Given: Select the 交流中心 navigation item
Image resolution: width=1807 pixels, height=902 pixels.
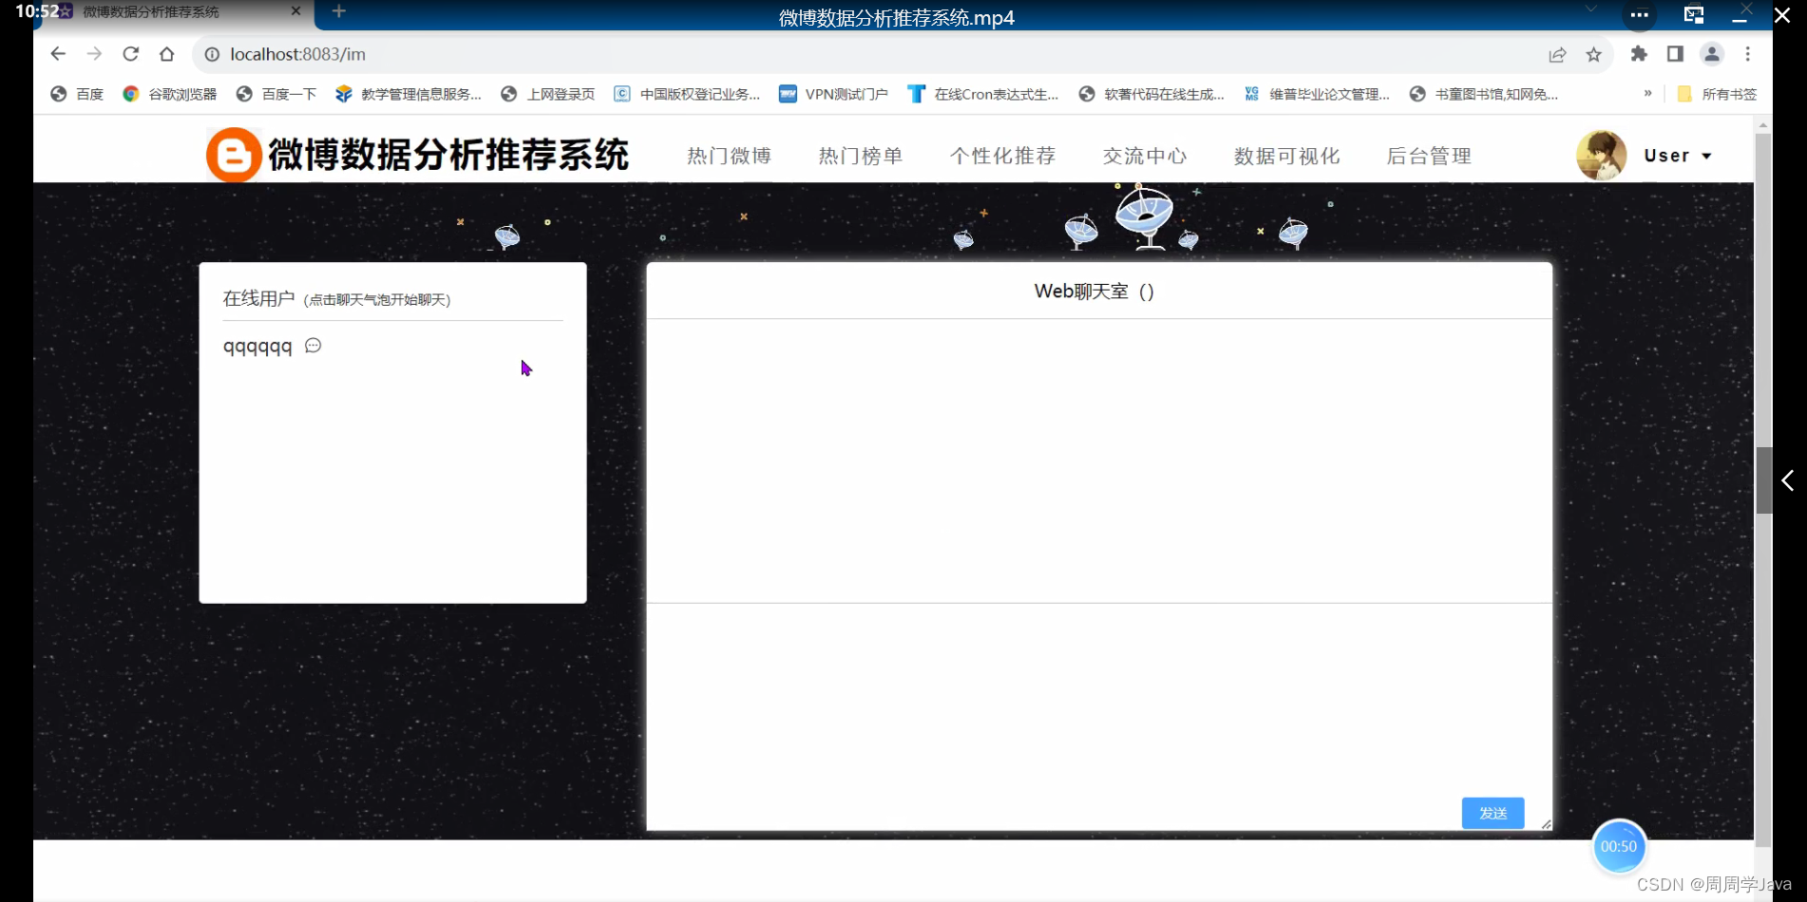Looking at the screenshot, I should [x=1145, y=155].
